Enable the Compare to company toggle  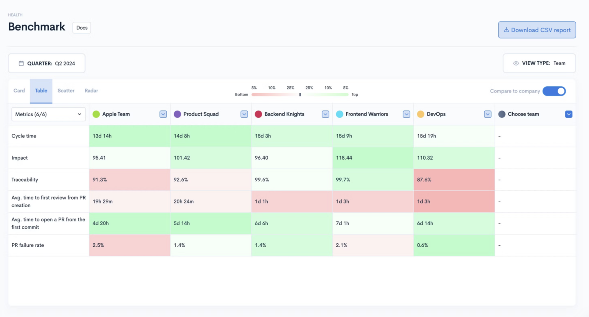pos(554,91)
